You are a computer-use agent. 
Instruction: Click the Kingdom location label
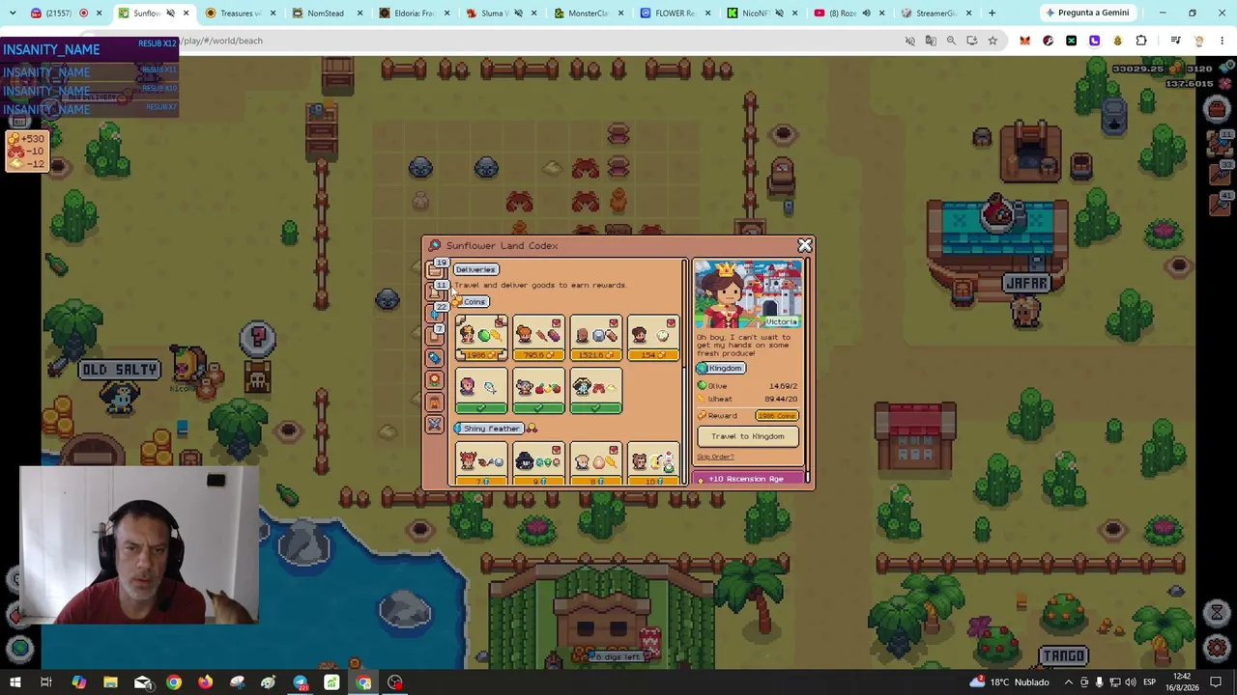[721, 368]
